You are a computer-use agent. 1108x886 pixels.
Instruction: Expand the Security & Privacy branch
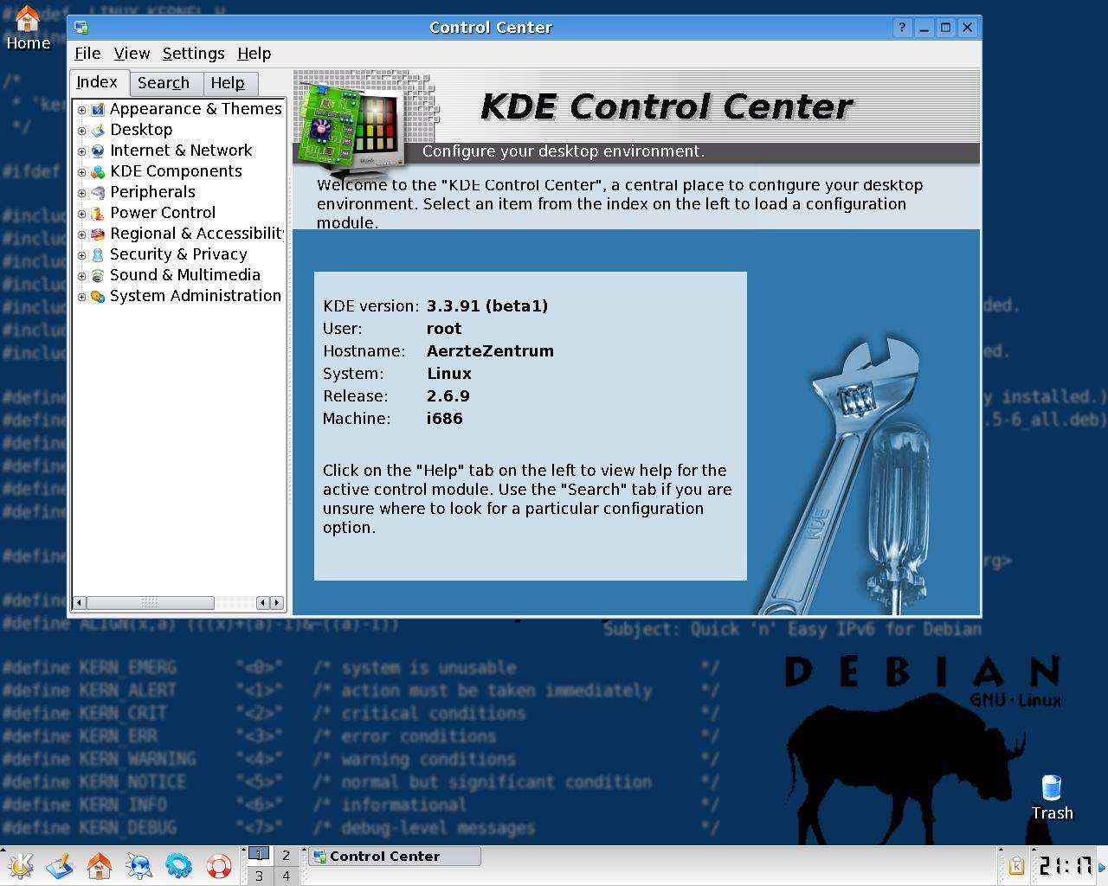coord(81,254)
